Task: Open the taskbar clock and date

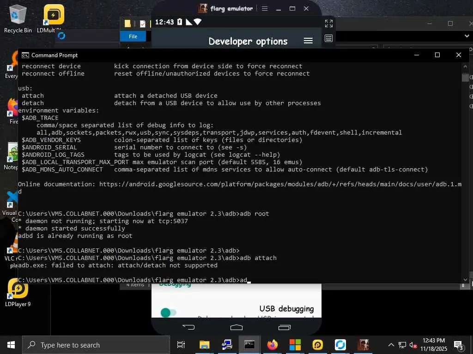Action: [434, 345]
